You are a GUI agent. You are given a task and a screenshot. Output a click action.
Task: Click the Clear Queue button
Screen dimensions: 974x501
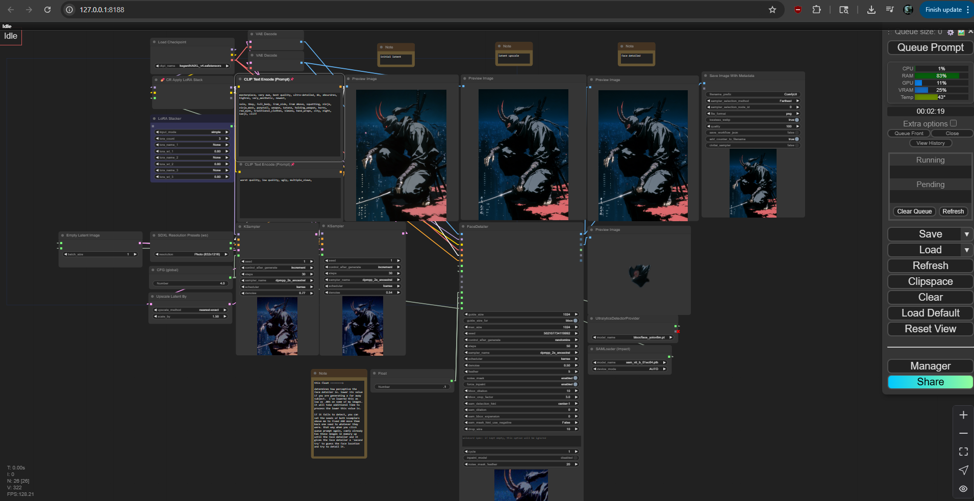coord(914,212)
